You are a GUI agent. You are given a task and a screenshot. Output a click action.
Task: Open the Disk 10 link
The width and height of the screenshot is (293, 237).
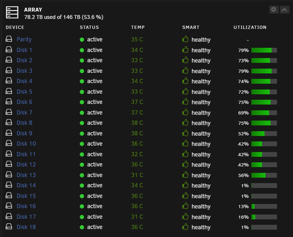tap(26, 144)
